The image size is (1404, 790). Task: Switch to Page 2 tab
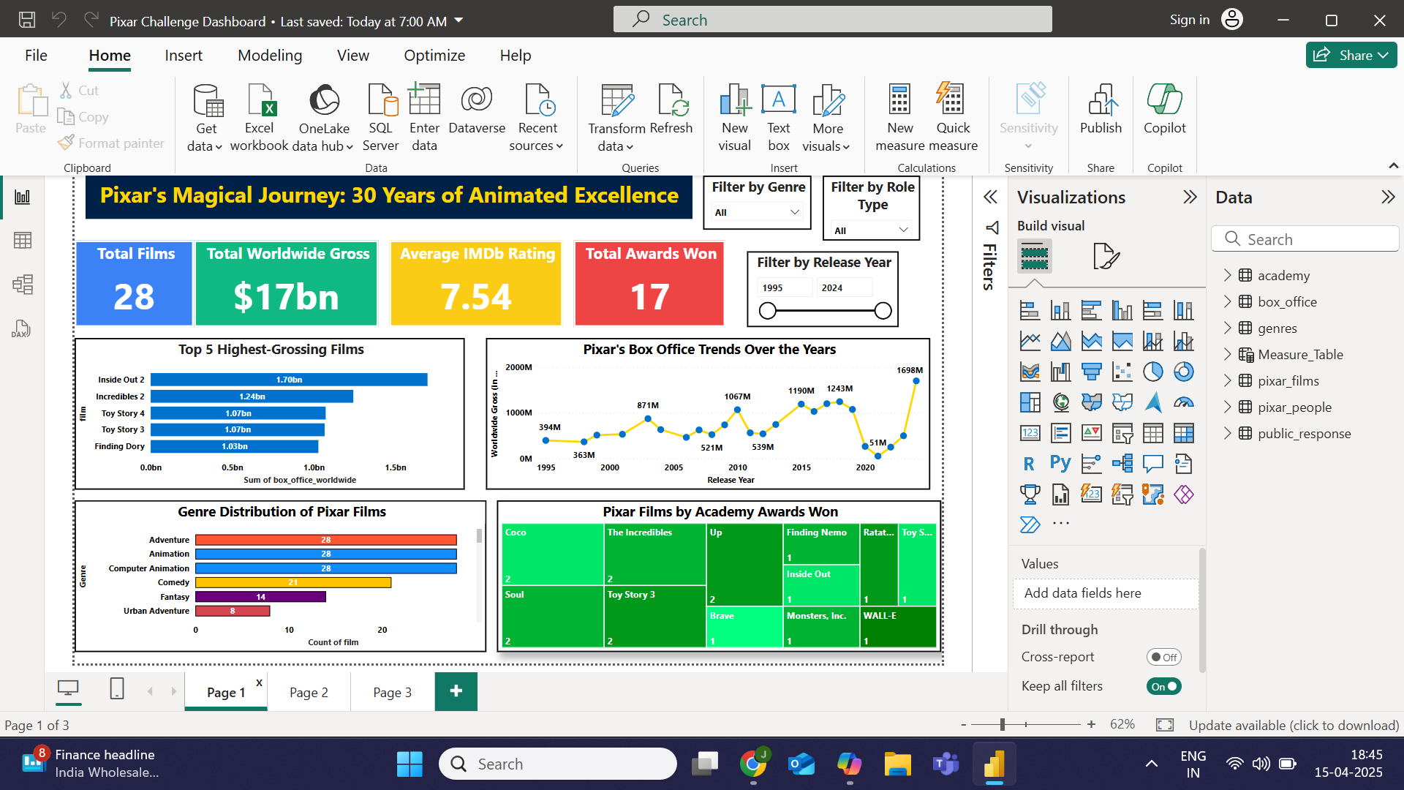(309, 692)
